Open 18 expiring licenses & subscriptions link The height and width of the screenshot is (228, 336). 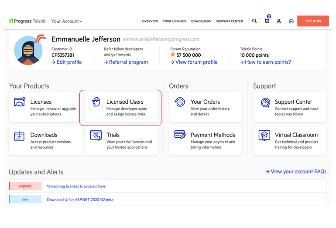[x=76, y=186]
